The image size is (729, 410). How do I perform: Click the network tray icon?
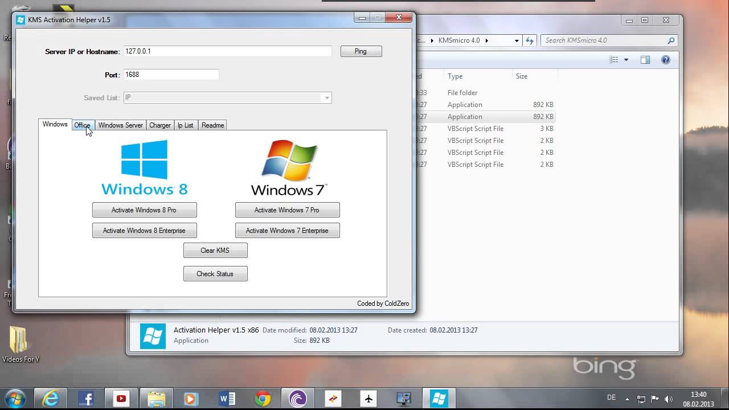(641, 399)
